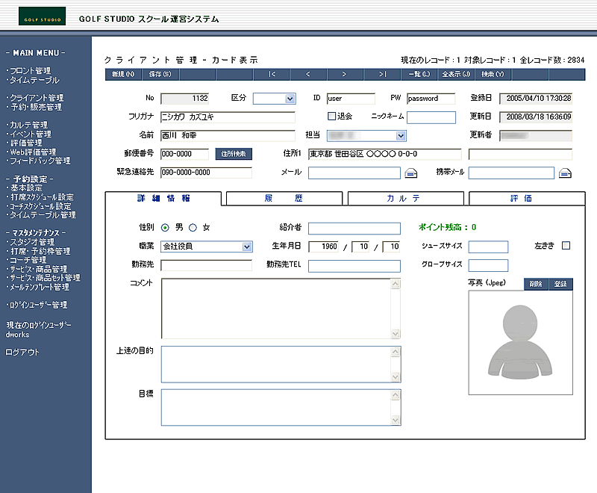The height and width of the screenshot is (493, 597).
Task: Click scroll-up arrow in 上達の目的 box
Action: click(396, 352)
